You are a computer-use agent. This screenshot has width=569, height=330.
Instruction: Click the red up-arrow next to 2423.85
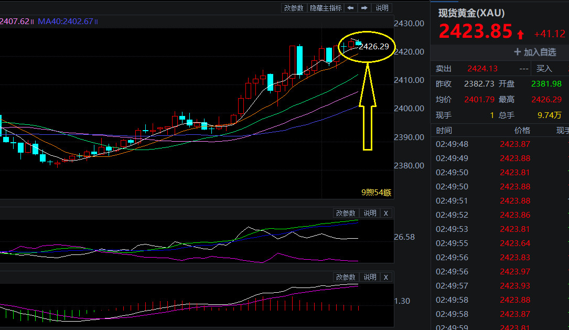click(520, 35)
